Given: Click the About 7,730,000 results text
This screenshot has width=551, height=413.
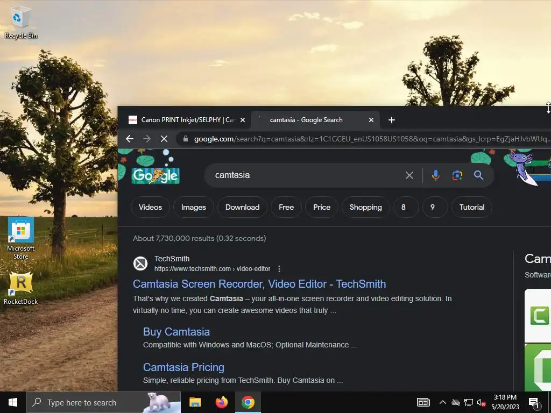Looking at the screenshot, I should pos(199,238).
